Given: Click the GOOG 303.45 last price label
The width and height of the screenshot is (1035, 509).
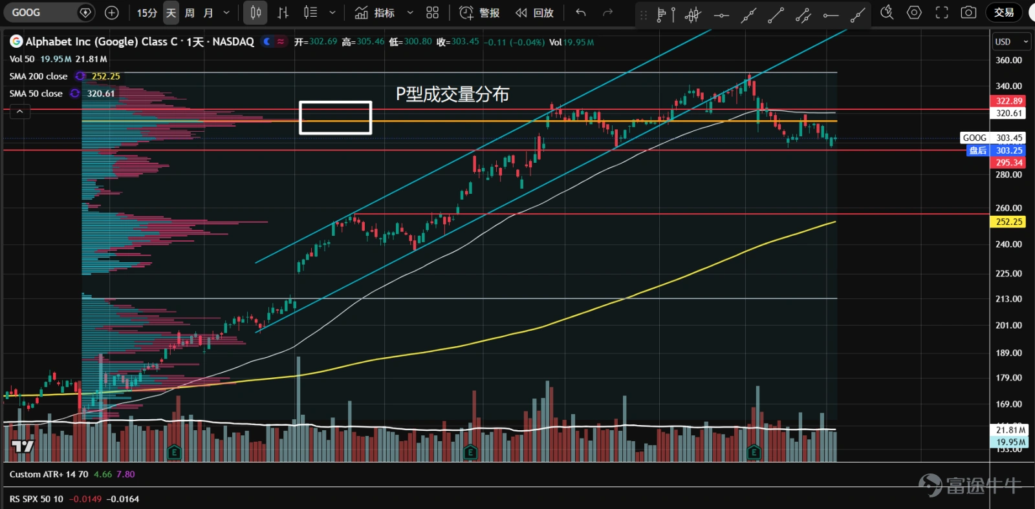Looking at the screenshot, I should (x=993, y=138).
